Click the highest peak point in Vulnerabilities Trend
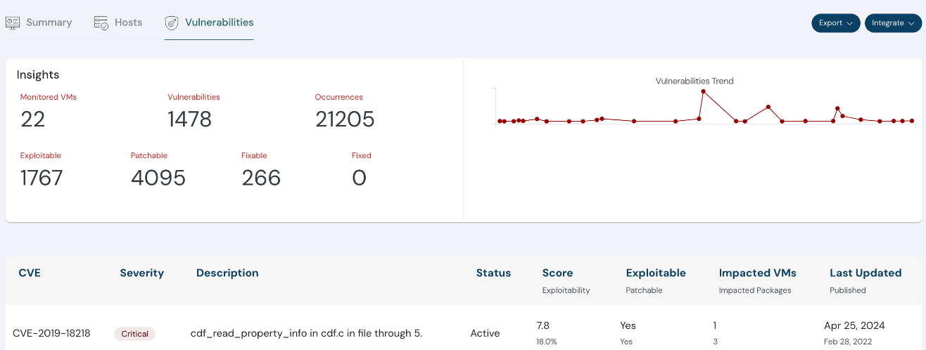 703,91
